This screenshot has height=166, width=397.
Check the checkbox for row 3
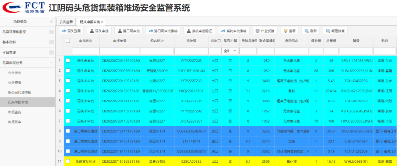68,81
